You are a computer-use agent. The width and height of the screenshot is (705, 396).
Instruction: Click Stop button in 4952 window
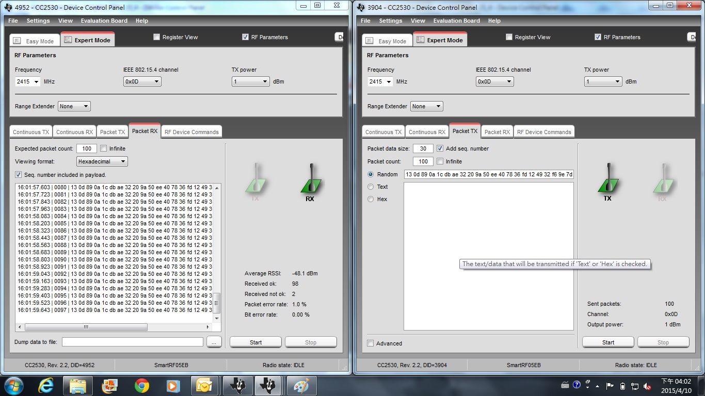point(311,342)
